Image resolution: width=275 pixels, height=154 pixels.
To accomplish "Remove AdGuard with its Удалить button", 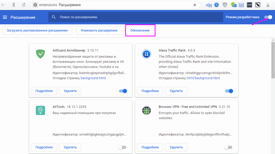I will pos(70,91).
